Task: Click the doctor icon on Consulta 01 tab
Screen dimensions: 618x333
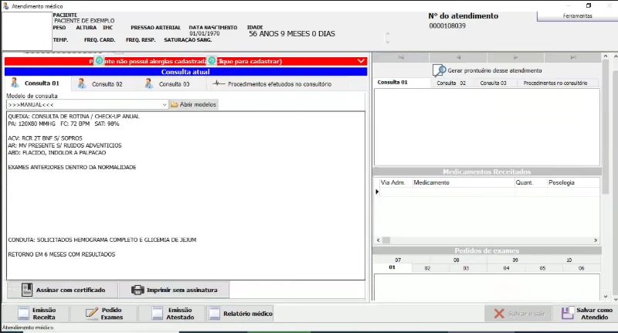Action: (15, 83)
